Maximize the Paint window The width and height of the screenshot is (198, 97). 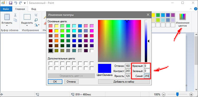pos(183,3)
